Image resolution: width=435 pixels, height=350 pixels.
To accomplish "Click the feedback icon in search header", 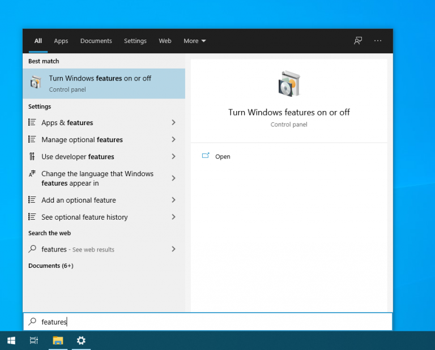I will coord(358,41).
